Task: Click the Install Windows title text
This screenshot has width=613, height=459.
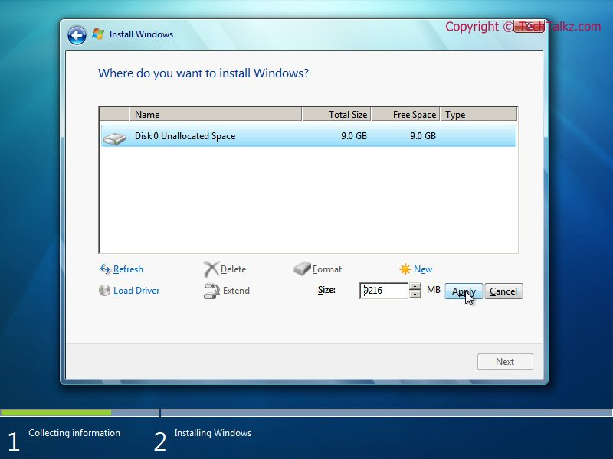Action: tap(141, 34)
